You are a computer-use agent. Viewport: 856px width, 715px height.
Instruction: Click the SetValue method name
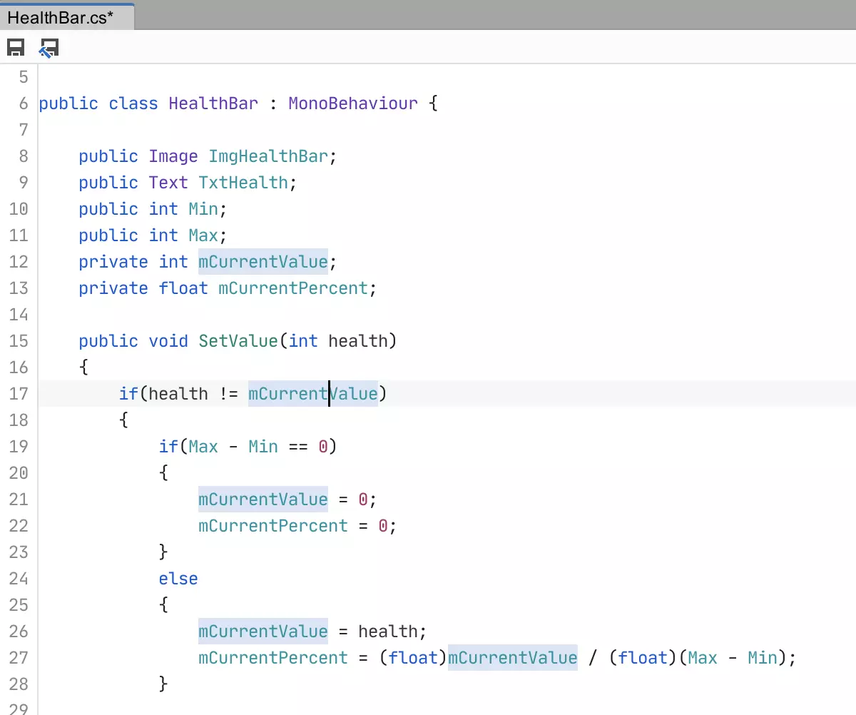pos(238,340)
